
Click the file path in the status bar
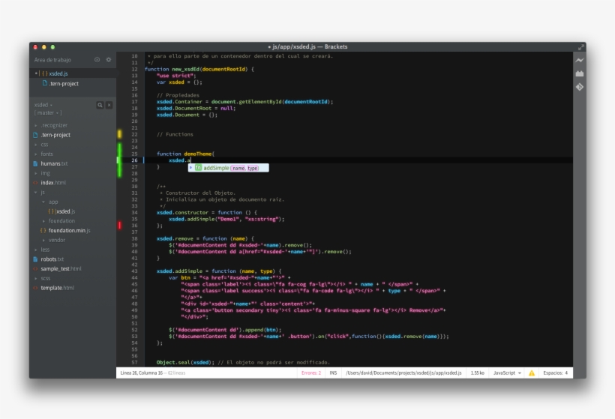[x=403, y=373]
